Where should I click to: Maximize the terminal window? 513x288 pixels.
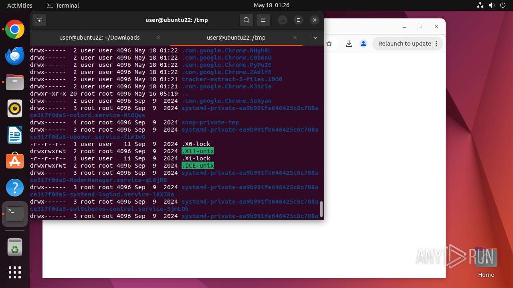(x=299, y=20)
